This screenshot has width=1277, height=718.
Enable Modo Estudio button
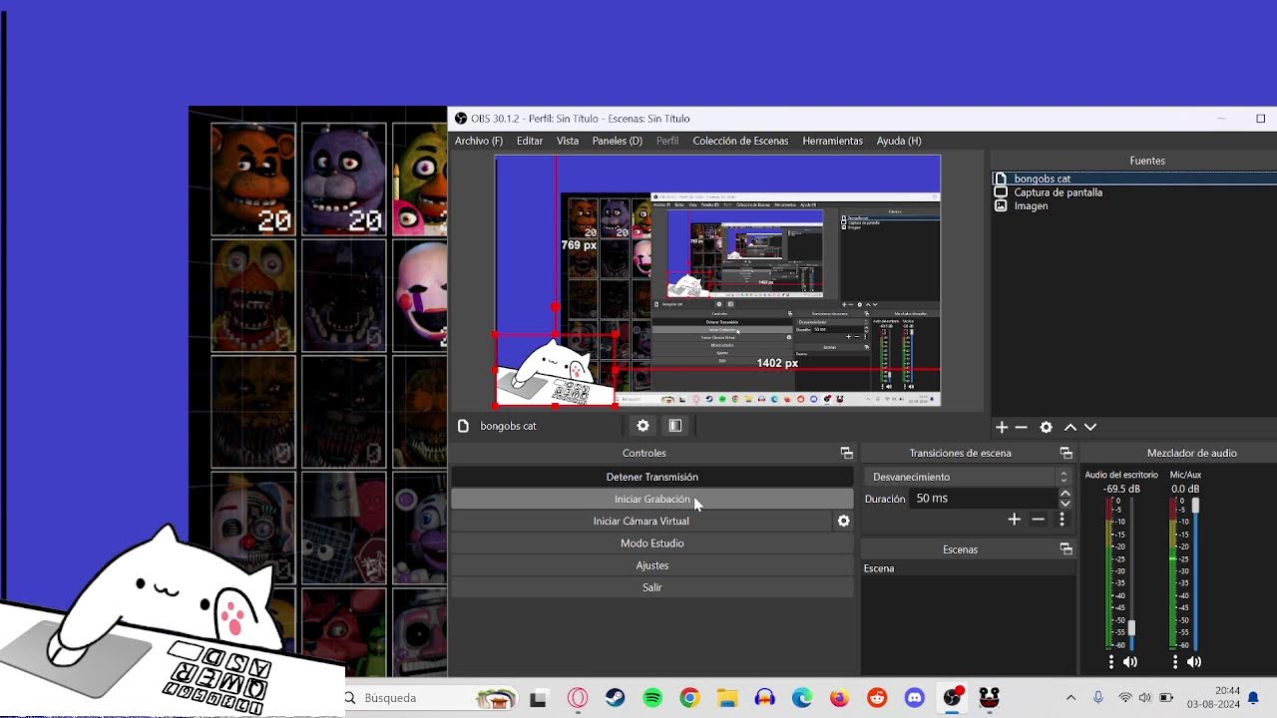(x=652, y=543)
